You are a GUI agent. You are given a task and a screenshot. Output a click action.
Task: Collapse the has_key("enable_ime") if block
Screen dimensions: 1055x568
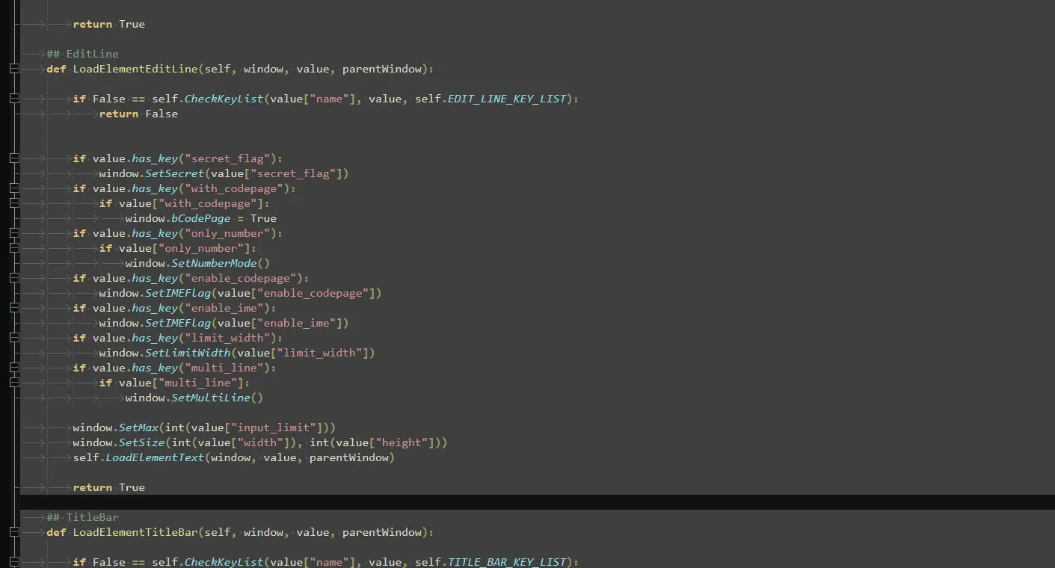[14, 308]
